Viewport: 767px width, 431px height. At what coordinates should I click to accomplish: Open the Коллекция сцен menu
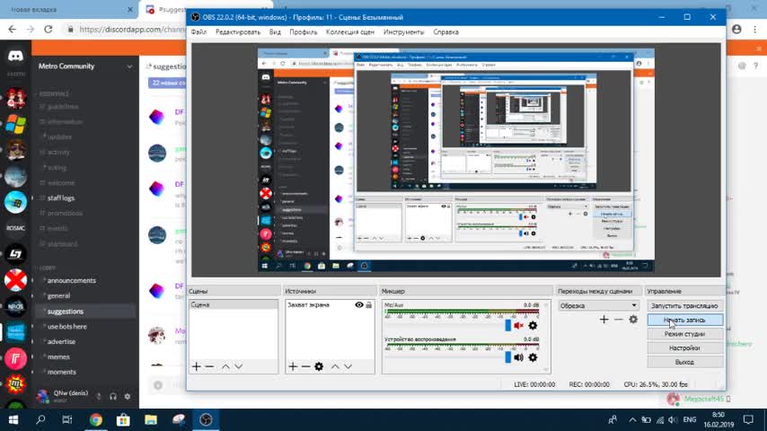click(x=349, y=31)
